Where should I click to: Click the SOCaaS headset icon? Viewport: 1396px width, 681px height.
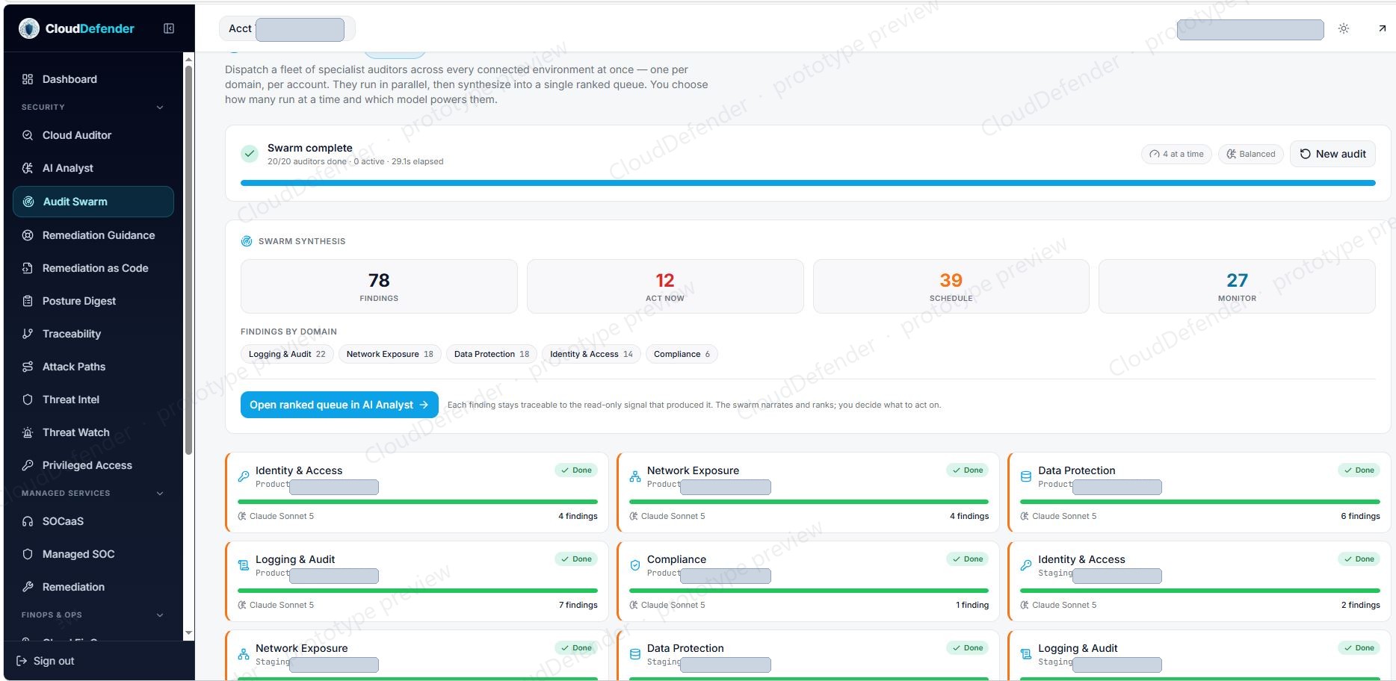(28, 521)
